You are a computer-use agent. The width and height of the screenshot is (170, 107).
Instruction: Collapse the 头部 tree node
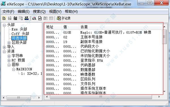pyautogui.click(x=4, y=25)
